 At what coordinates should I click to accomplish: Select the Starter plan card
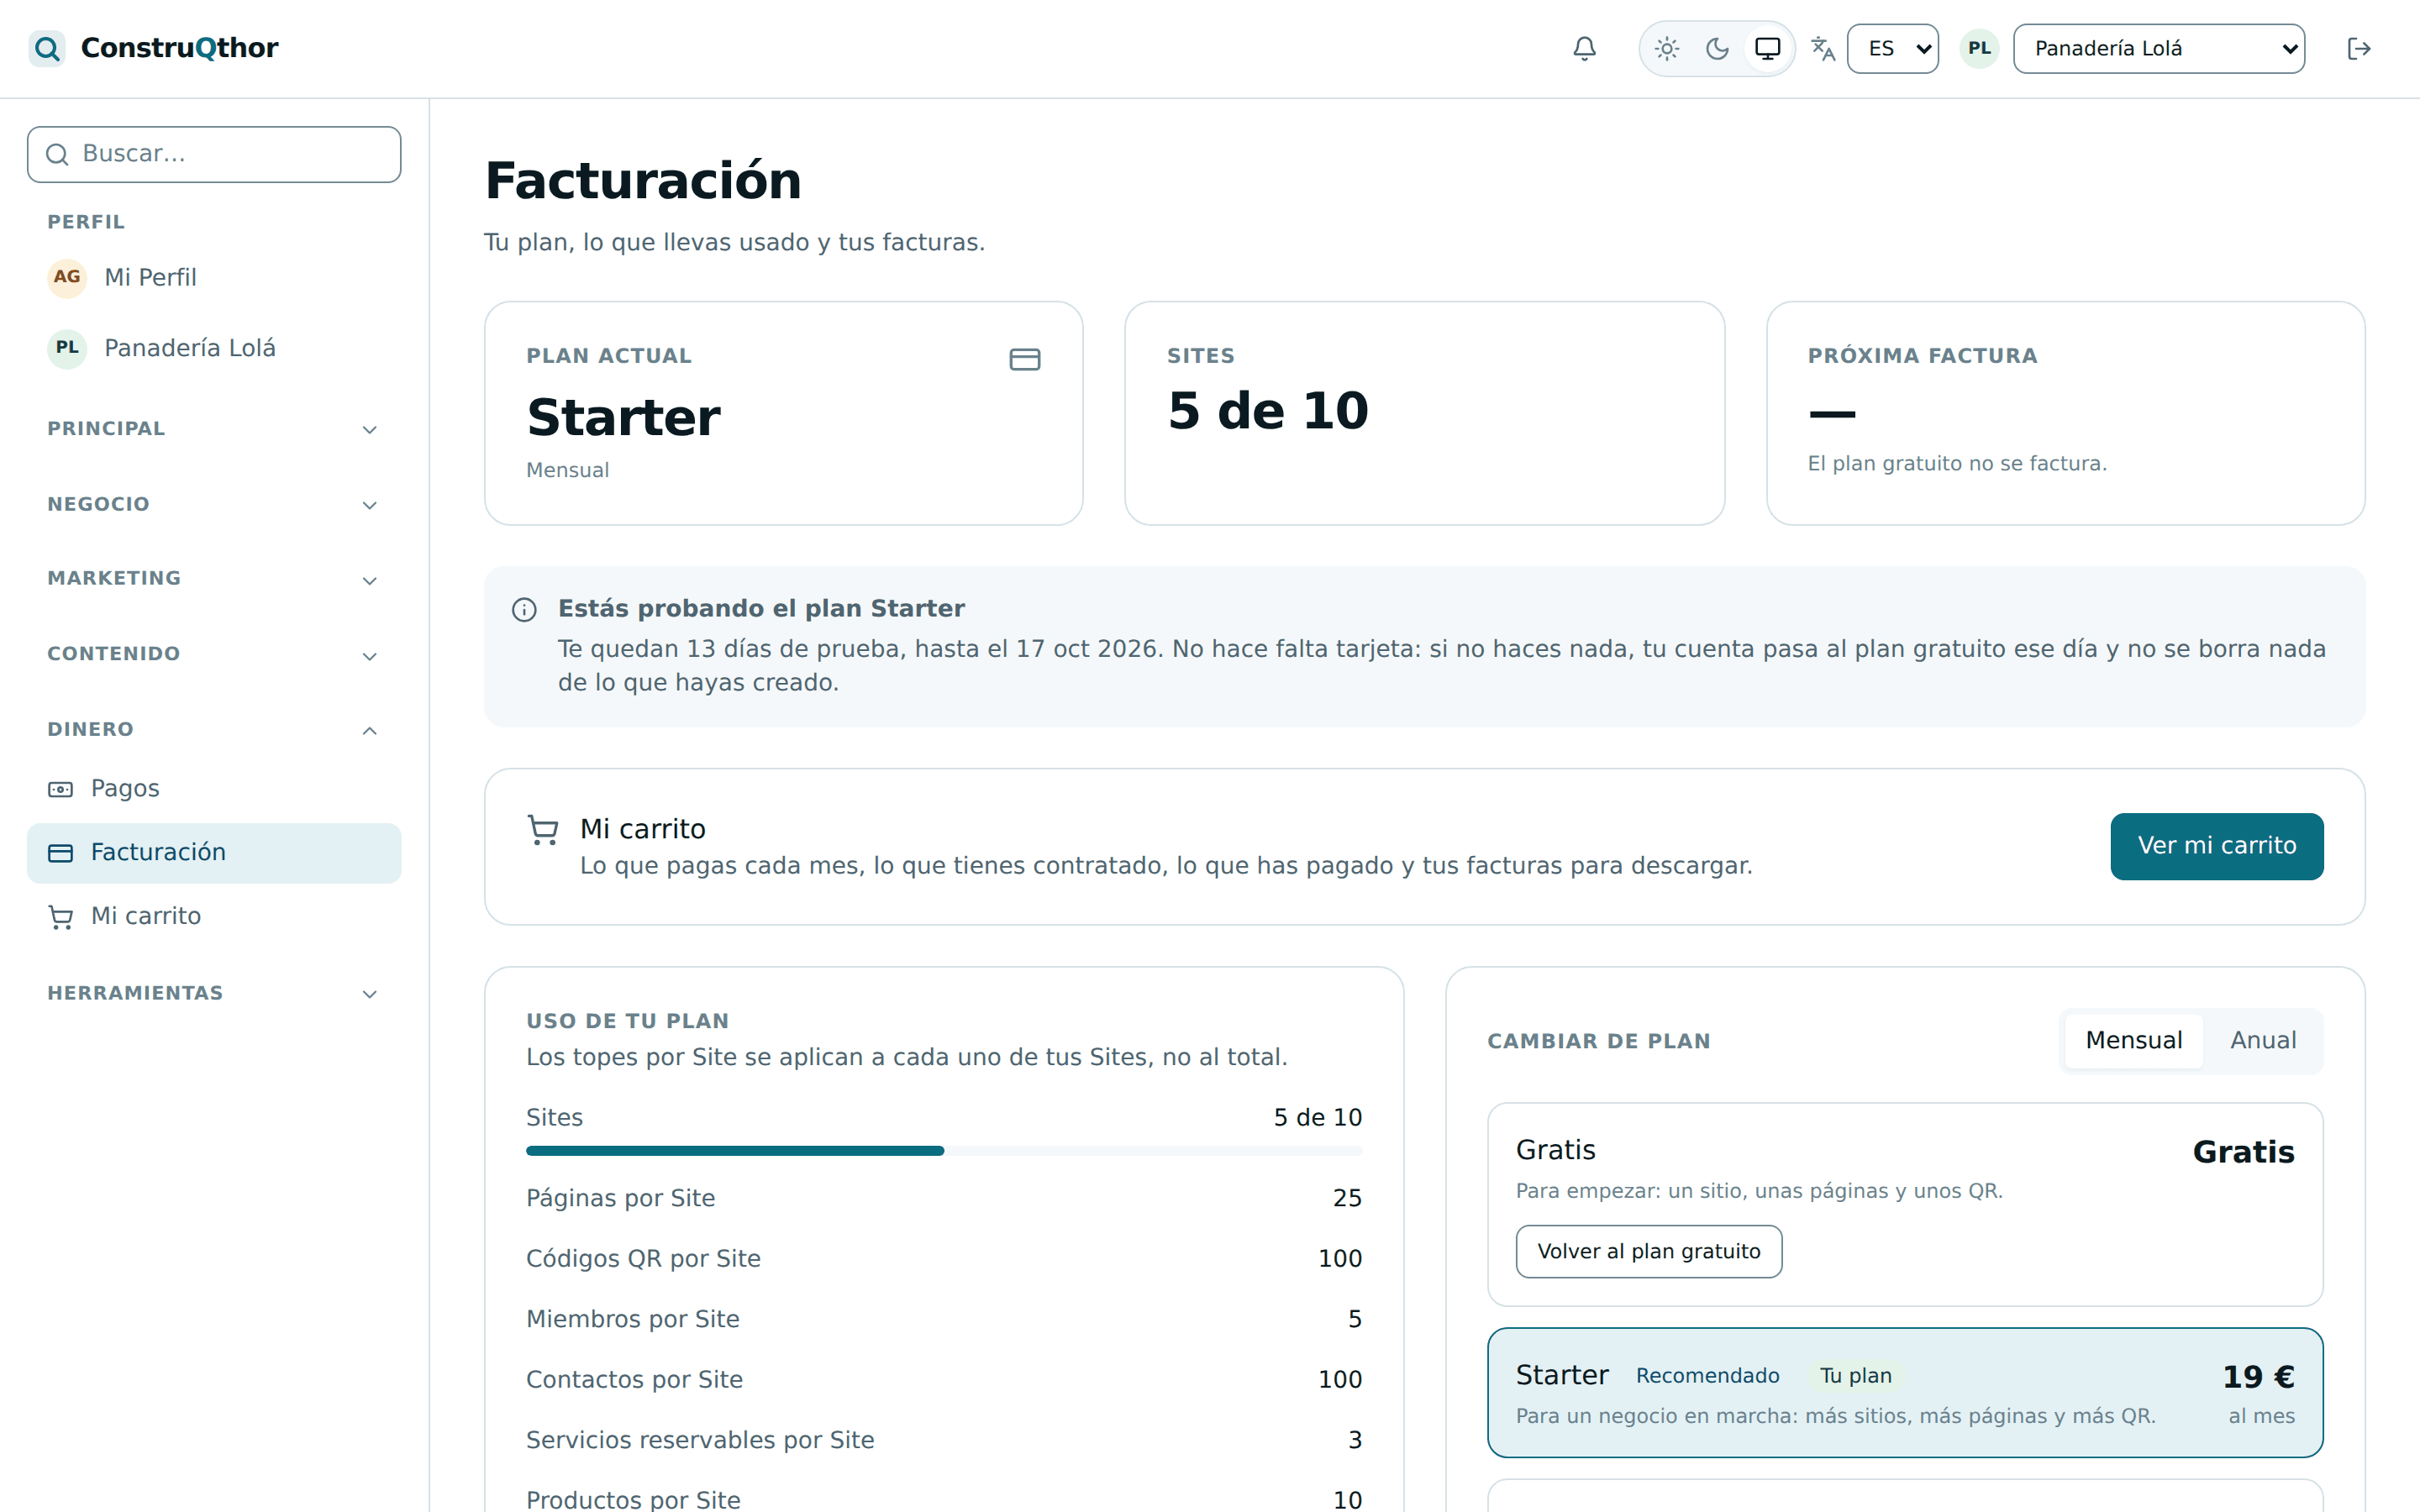1904,1392
